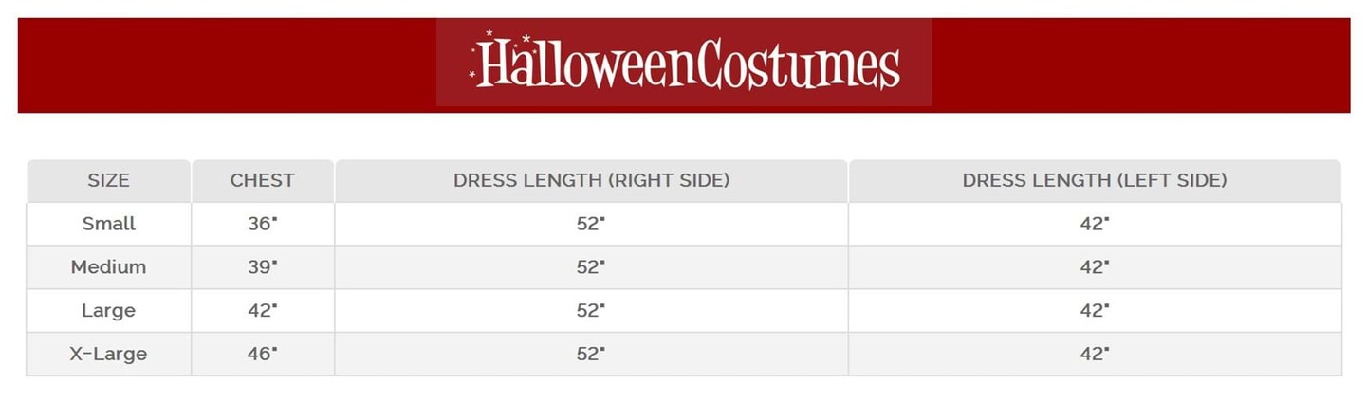Select the Dress Length (Right Side) header
The width and height of the screenshot is (1366, 402).
[591, 180]
